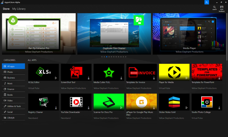Launch XLS(x) Editor via play icon
This screenshot has height=137, width=228.
(x=56, y=78)
